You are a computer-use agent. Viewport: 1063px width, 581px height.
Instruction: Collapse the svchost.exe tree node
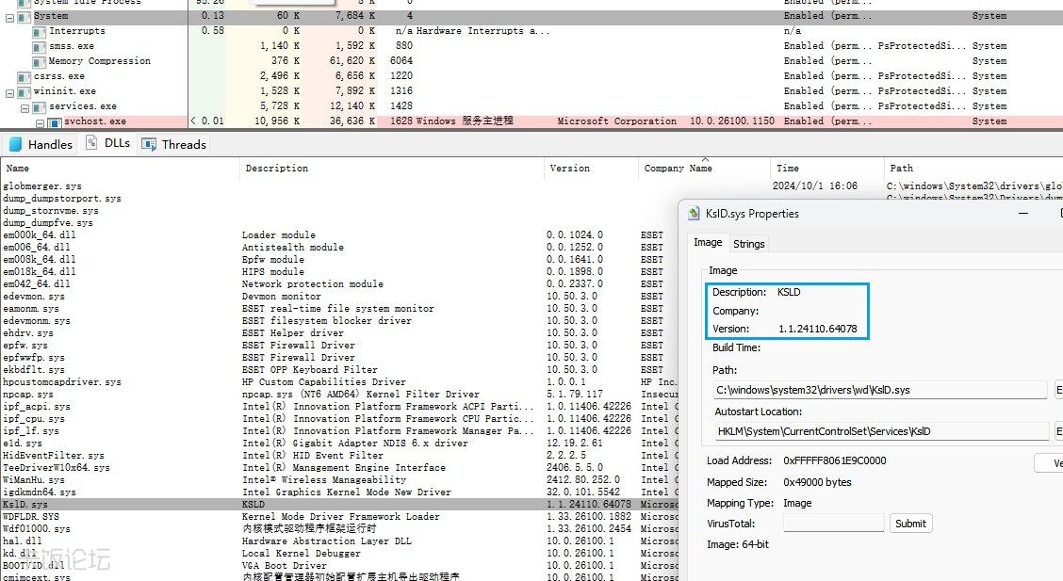(x=41, y=122)
